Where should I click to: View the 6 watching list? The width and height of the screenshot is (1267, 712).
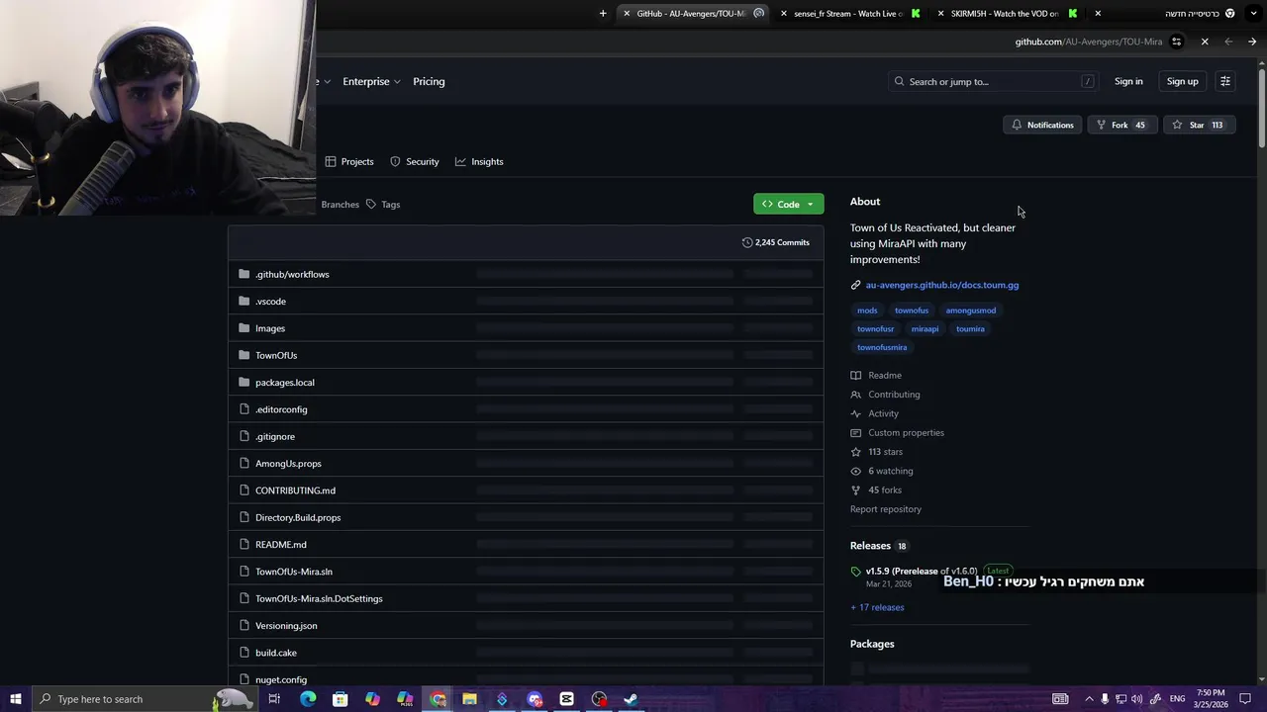click(882, 471)
